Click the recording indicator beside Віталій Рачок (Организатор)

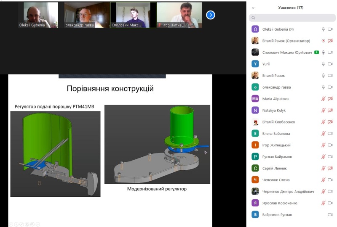323,41
